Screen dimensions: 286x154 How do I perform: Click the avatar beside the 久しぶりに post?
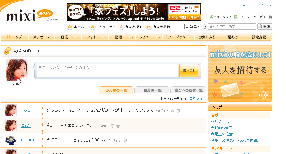tap(11, 110)
